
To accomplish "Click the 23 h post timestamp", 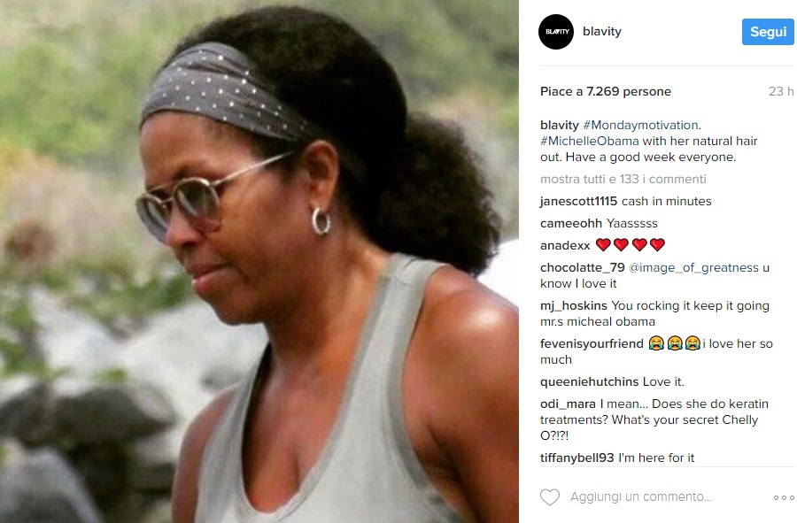I will (x=781, y=91).
